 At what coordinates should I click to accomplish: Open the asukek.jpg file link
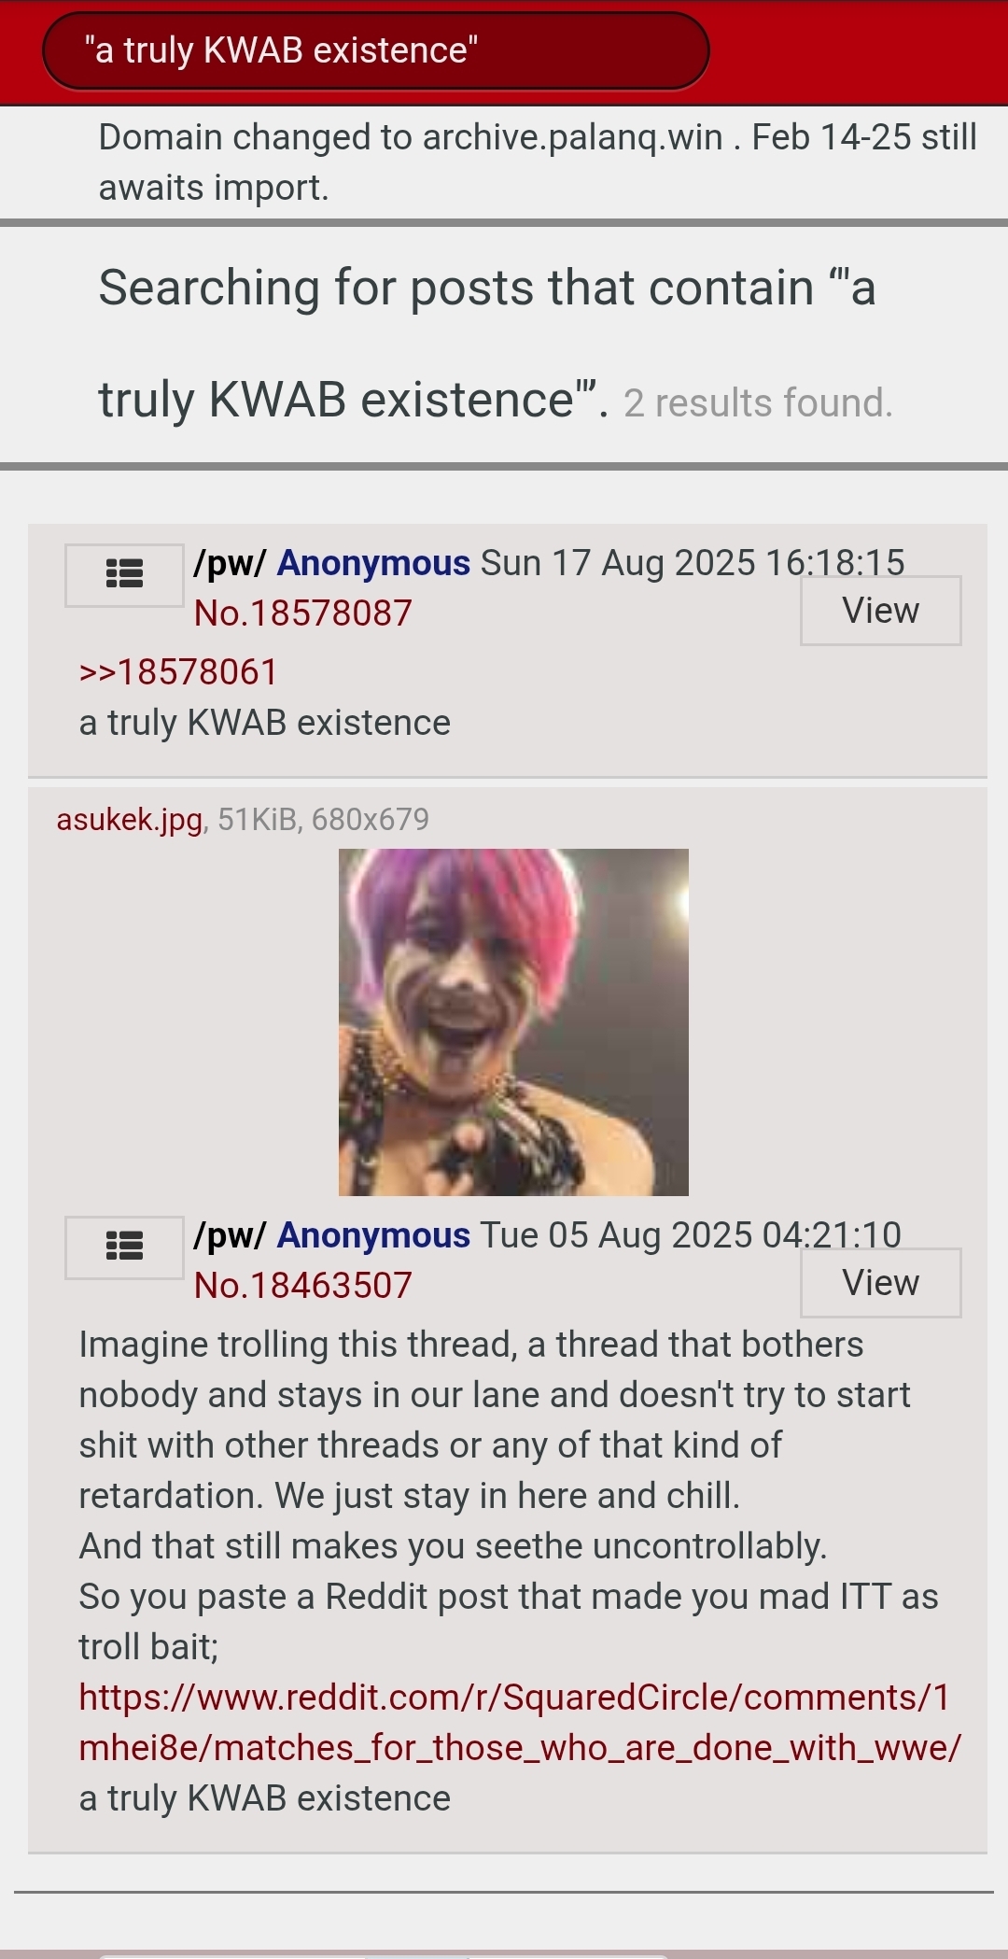(129, 820)
